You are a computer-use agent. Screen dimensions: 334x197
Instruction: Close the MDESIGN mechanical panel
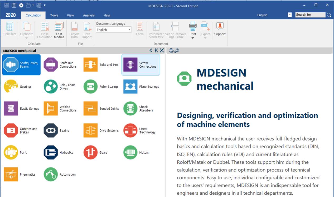coord(162,50)
